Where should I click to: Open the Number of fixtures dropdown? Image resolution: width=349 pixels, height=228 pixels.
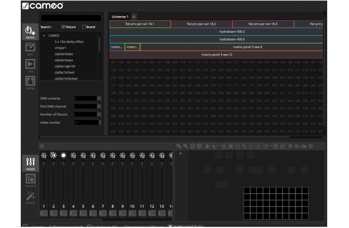[99, 115]
